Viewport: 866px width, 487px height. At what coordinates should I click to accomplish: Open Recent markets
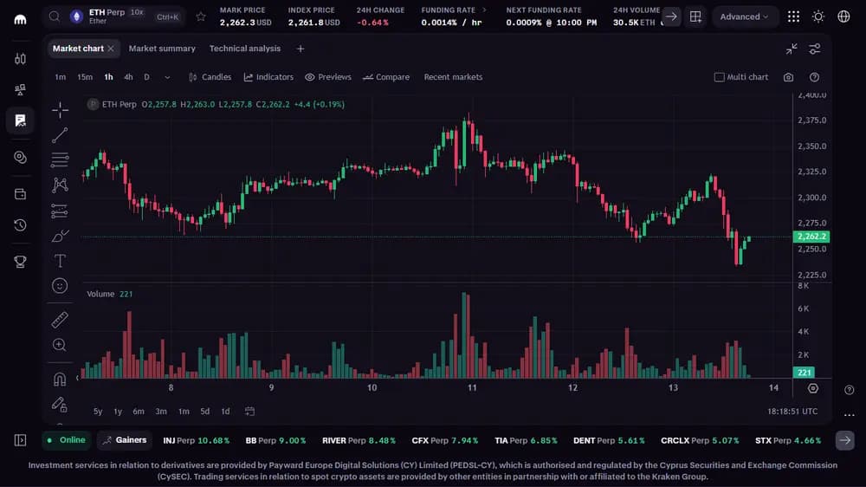coord(453,77)
